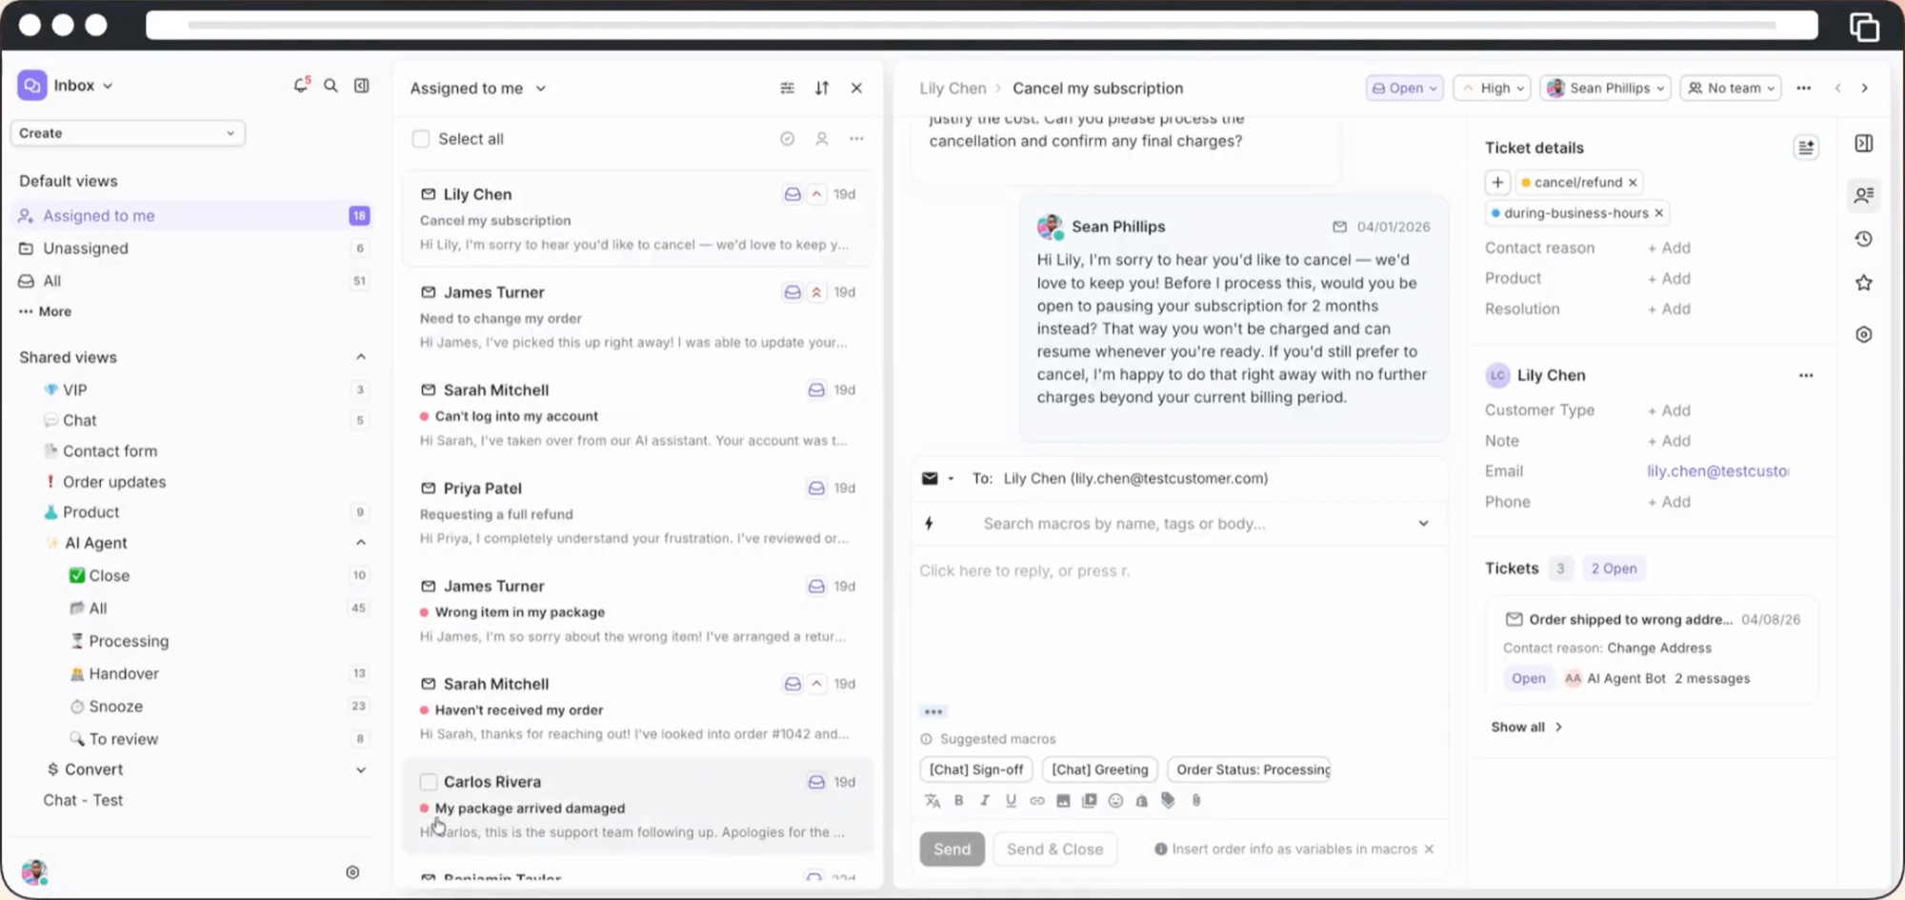Go to the next ticket arrow
Viewport: 1905px width, 900px height.
[1865, 89]
